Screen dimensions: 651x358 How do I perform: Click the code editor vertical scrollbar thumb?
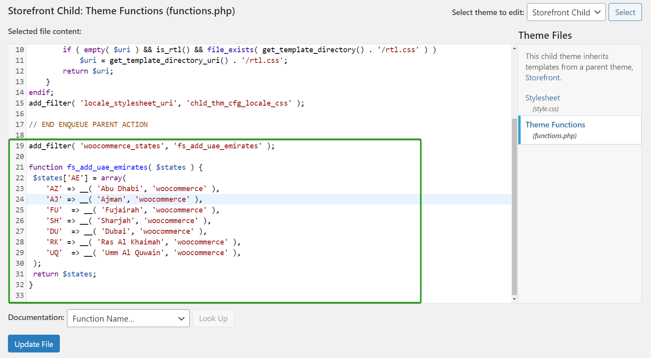(514, 206)
